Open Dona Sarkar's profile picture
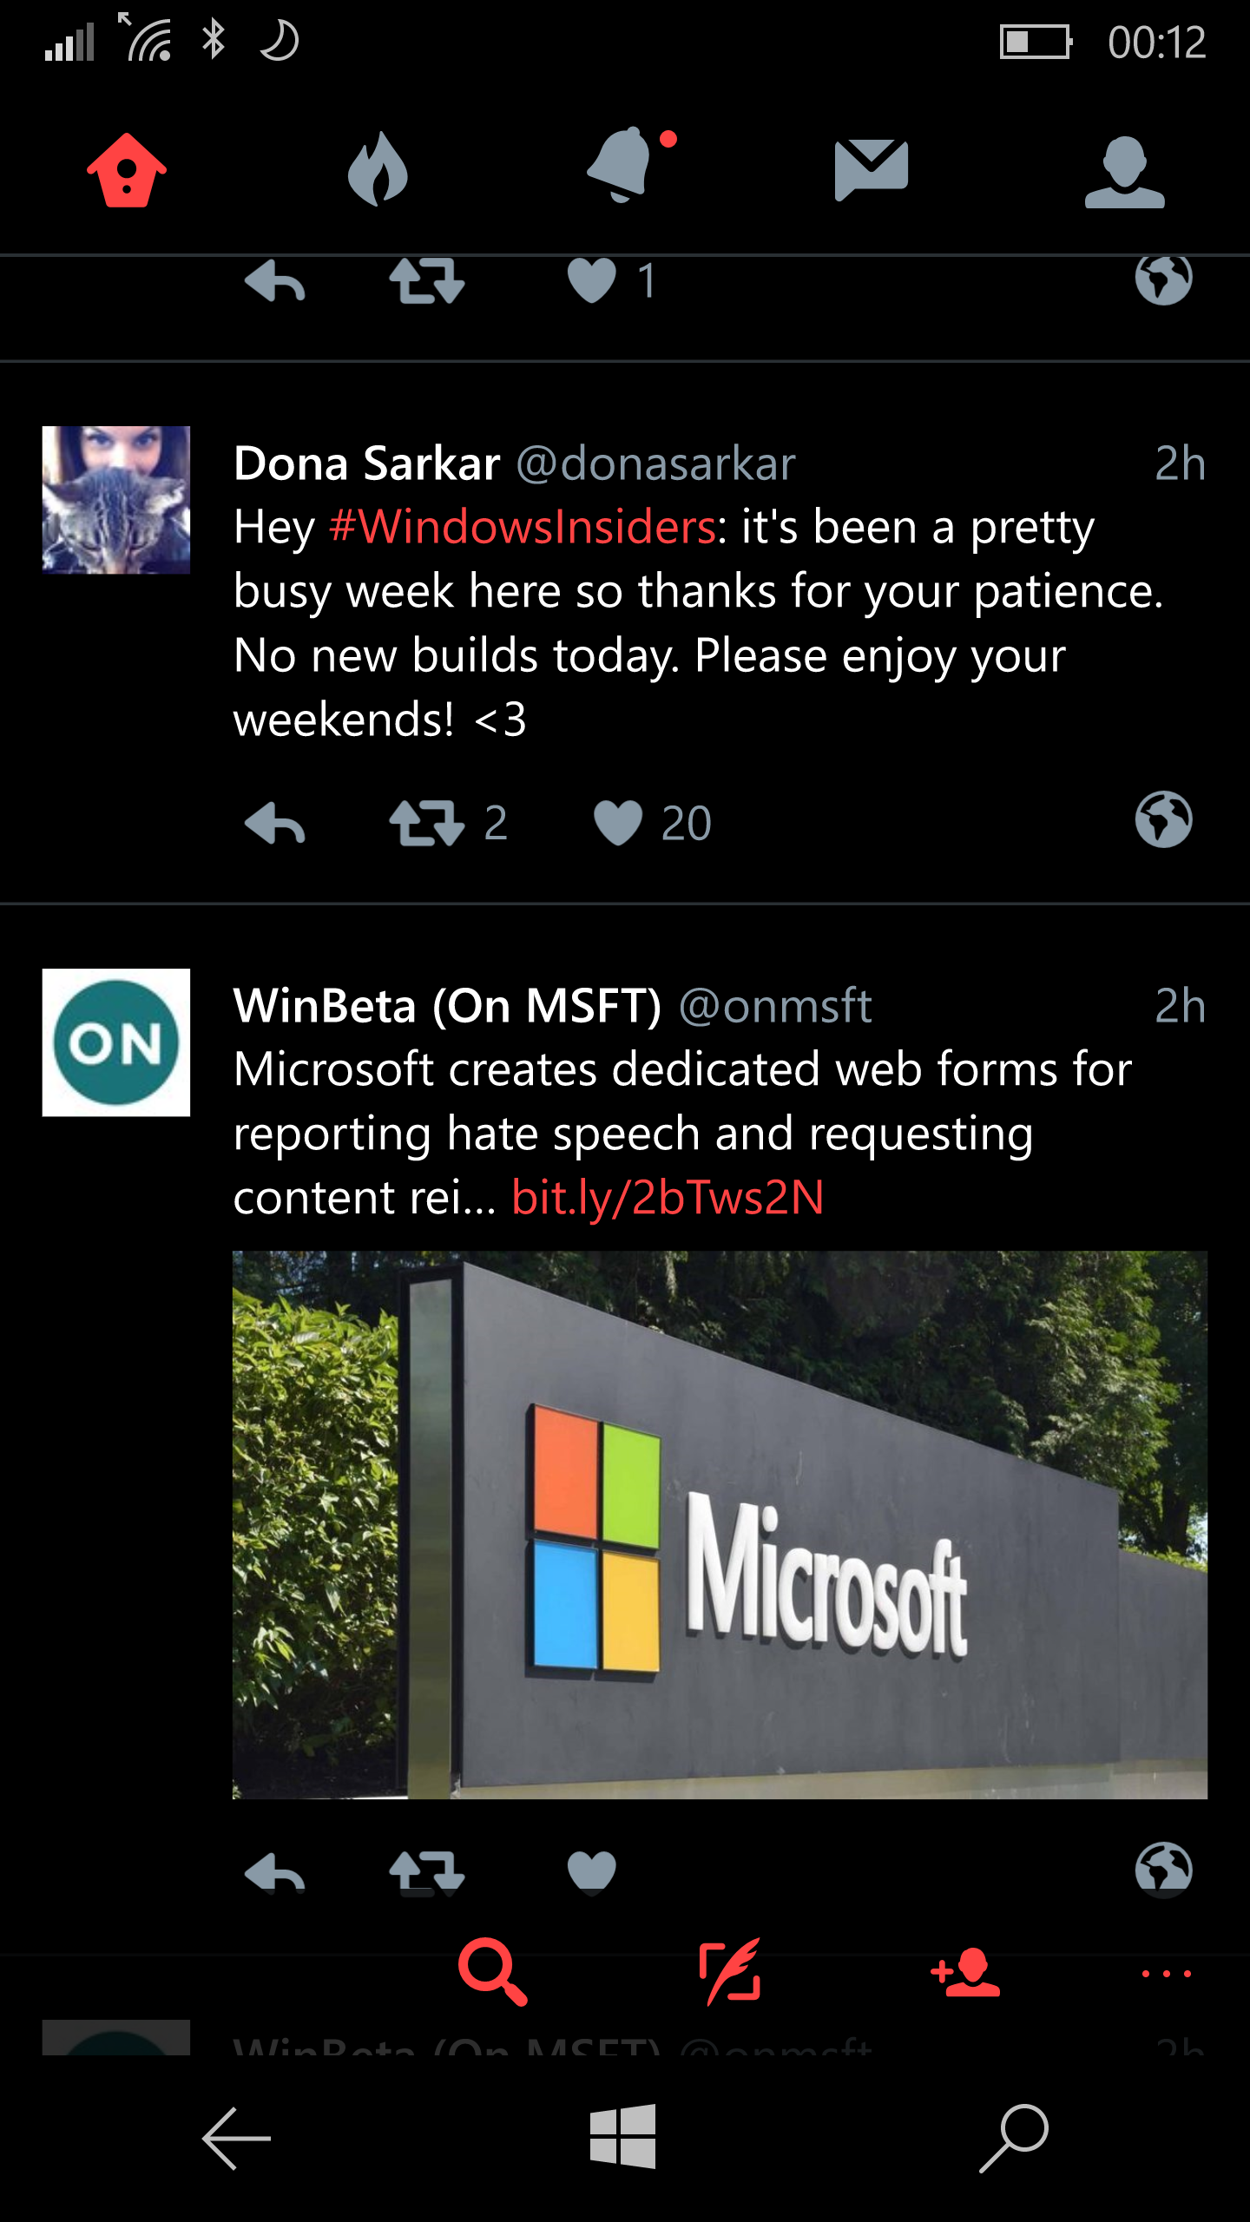Viewport: 1250px width, 2222px height. (x=116, y=500)
